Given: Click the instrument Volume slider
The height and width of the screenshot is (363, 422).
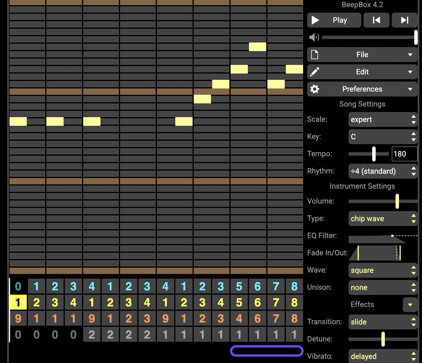Looking at the screenshot, I should pyautogui.click(x=383, y=201).
